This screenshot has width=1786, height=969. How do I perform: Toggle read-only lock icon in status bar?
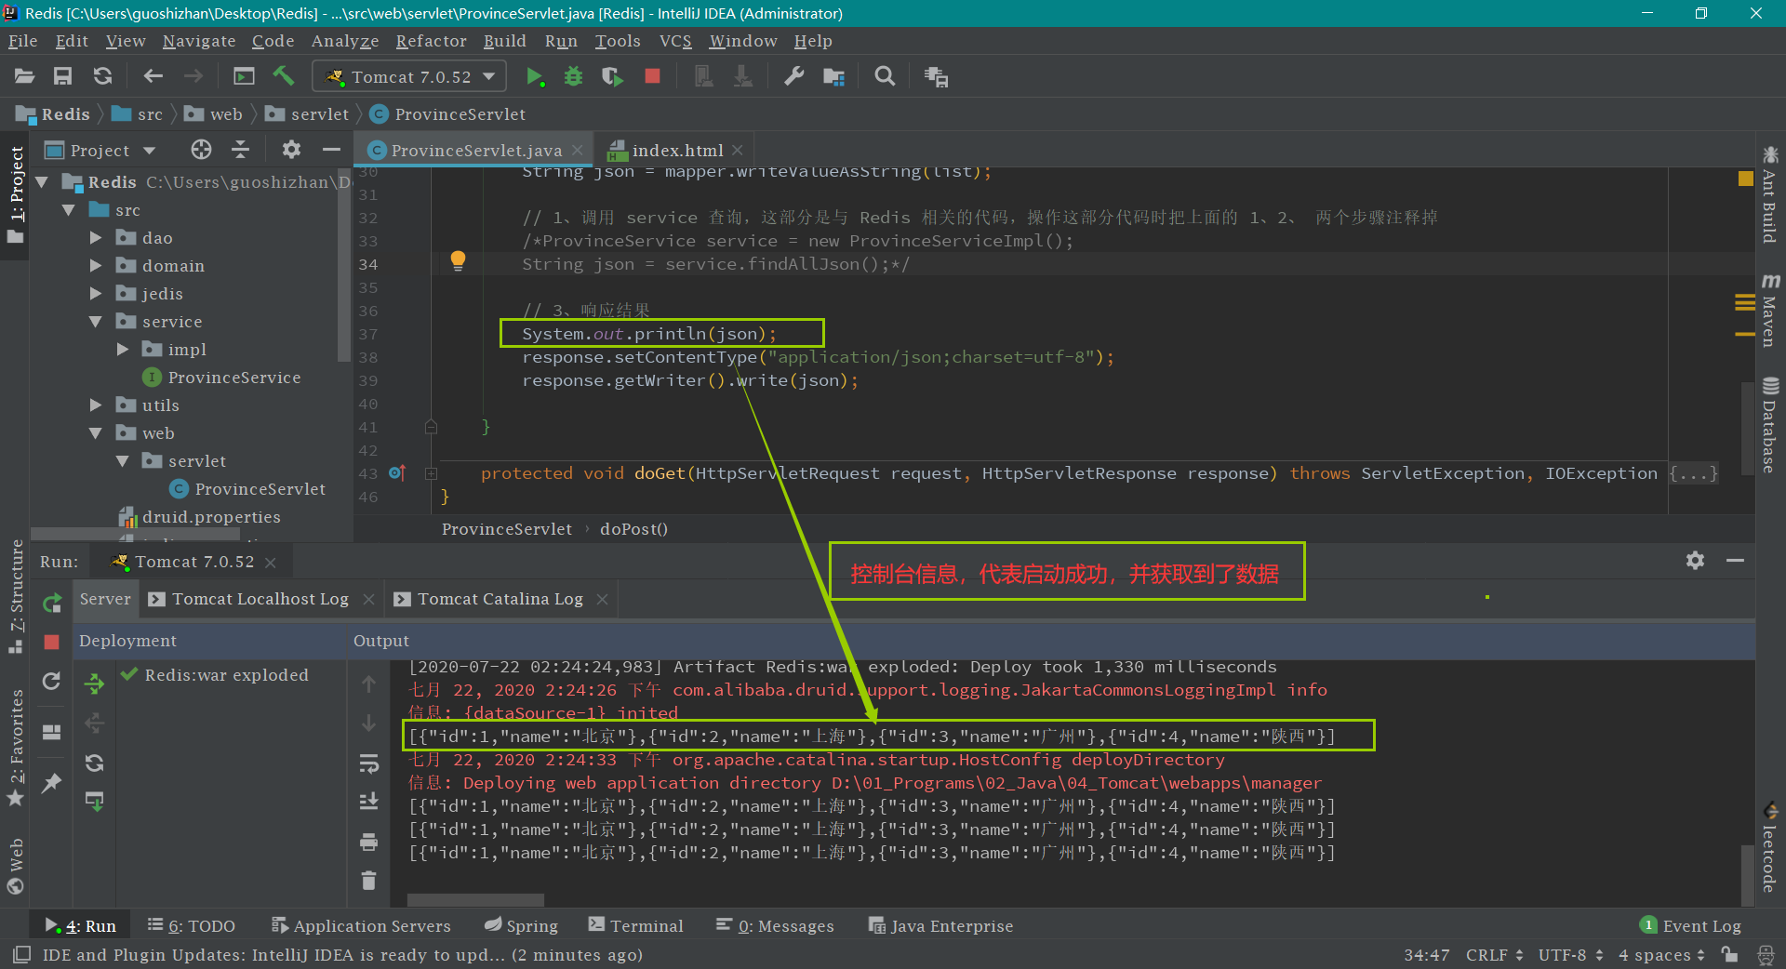pyautogui.click(x=1729, y=954)
